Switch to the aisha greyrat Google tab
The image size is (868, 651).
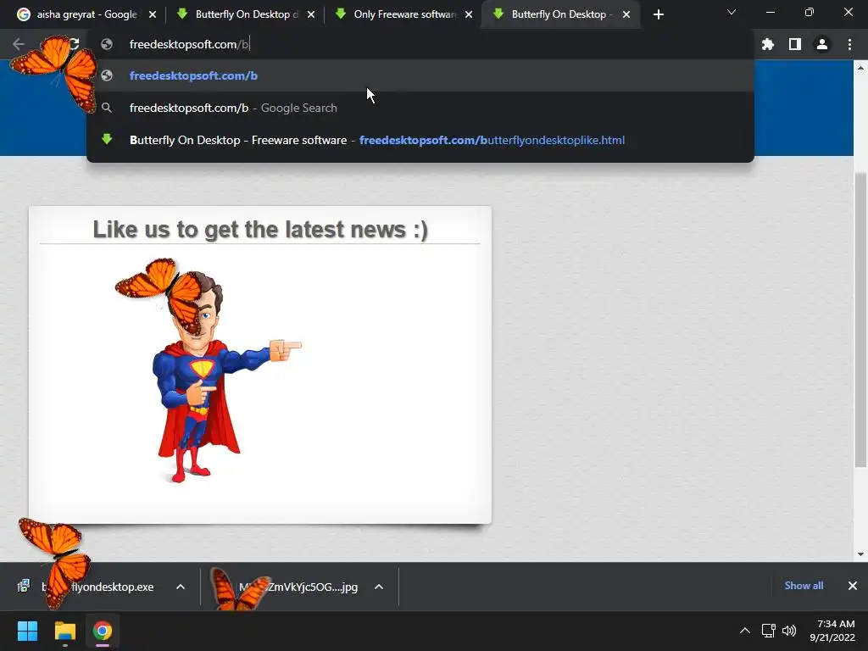77,14
